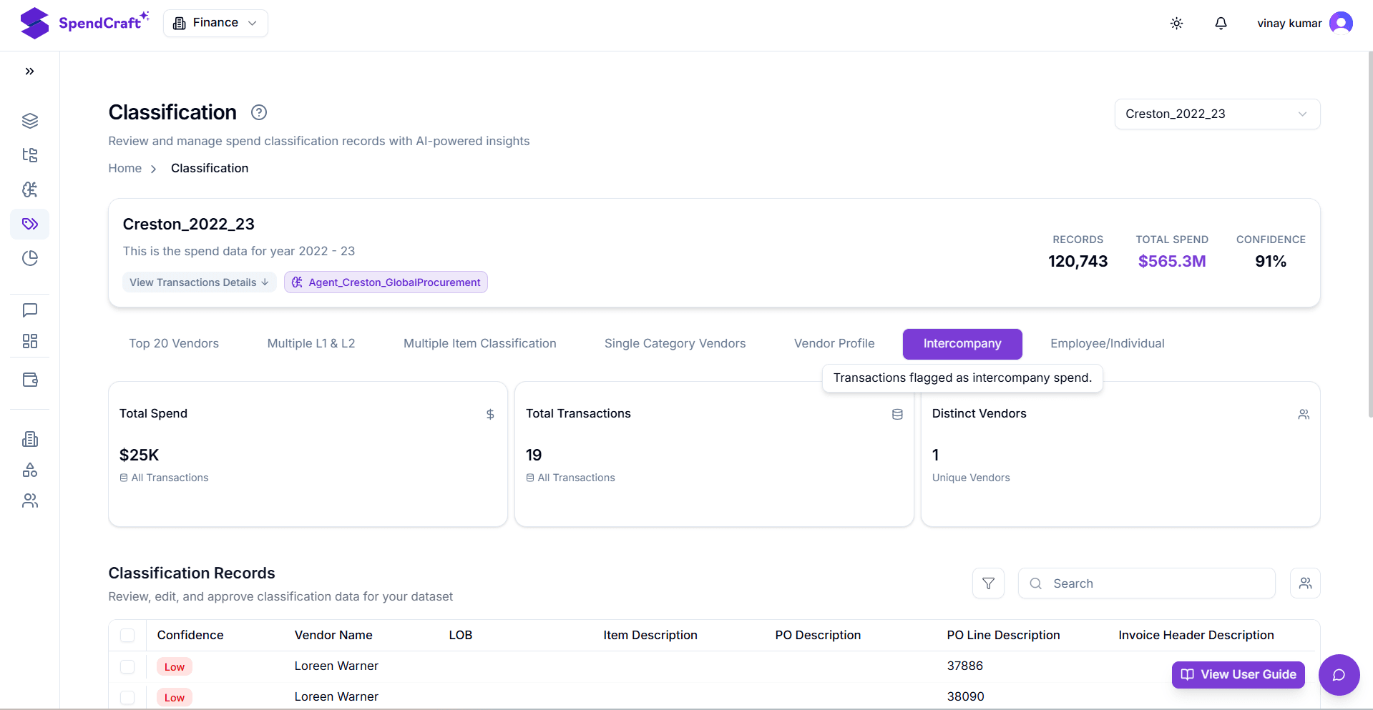
Task: Expand the sidebar with double chevron
Action: (30, 72)
